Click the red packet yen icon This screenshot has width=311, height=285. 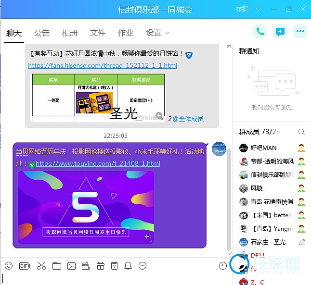click(x=115, y=266)
